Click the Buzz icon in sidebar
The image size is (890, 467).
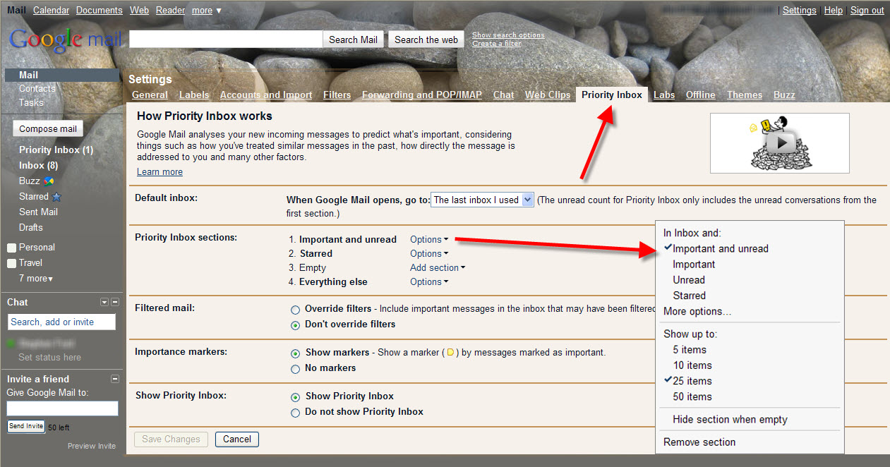(x=49, y=181)
